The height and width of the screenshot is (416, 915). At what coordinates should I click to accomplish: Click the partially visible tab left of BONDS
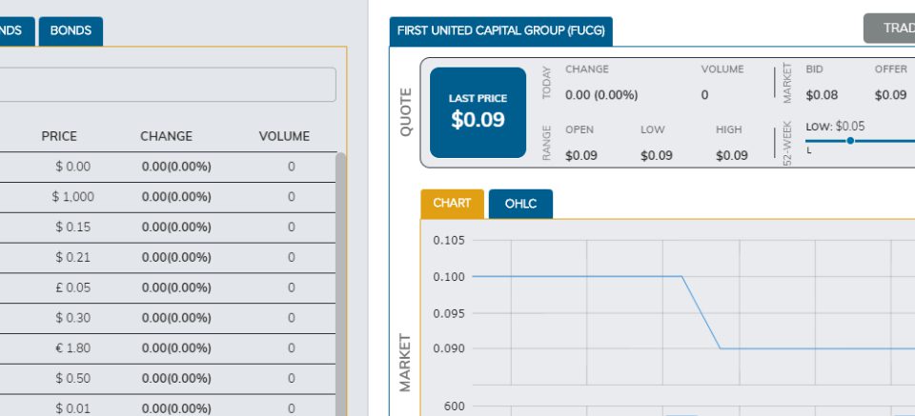coord(14,30)
